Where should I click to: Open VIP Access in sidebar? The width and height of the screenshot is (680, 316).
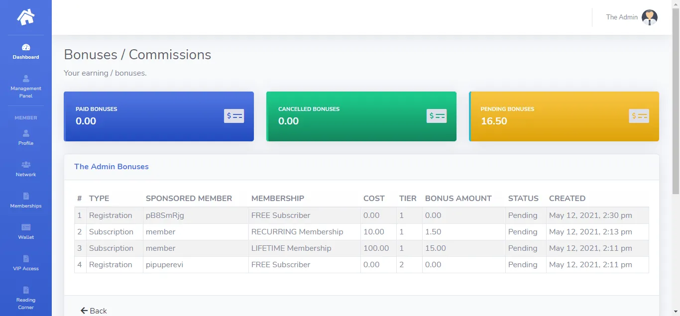click(x=26, y=263)
